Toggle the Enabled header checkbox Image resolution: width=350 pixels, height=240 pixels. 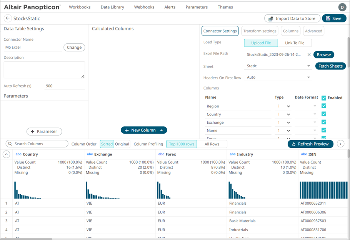click(324, 98)
